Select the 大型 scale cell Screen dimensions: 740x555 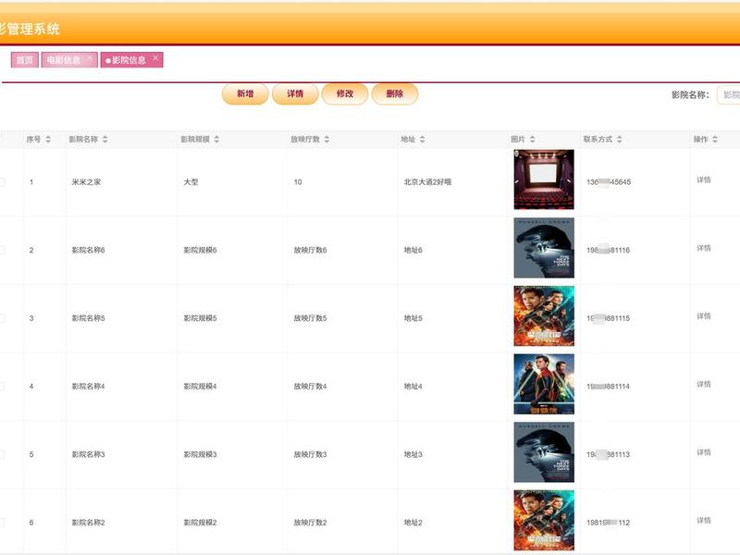[191, 181]
